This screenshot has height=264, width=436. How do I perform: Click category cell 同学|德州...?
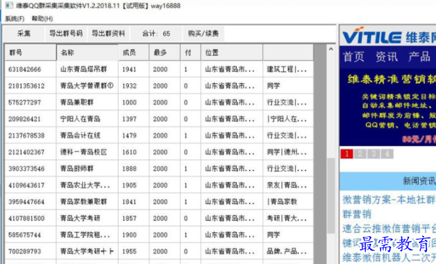287,152
